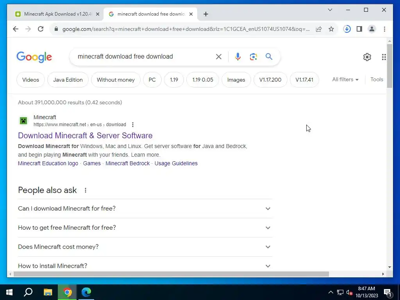Open the Chrome profile avatar menu
Viewport: 400px width, 300px height.
click(x=372, y=29)
